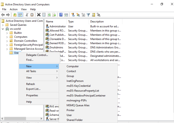Choose Refresh in the context menu
Image resolution: width=174 pixels, height=123 pixels.
coord(39,84)
